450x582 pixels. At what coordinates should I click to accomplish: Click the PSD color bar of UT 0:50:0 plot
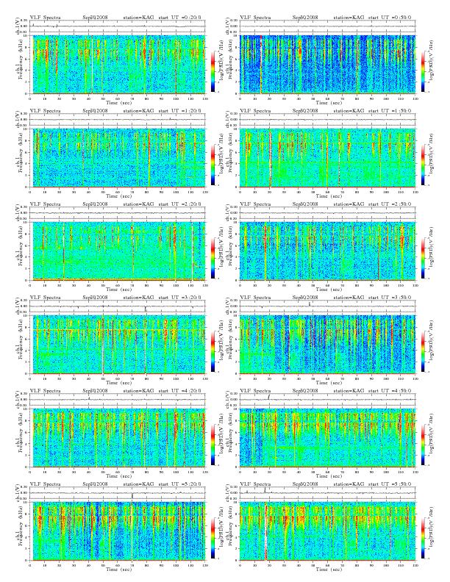click(x=424, y=71)
